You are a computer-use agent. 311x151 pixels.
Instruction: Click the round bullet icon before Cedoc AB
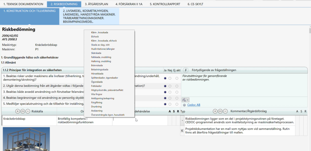(184, 105)
